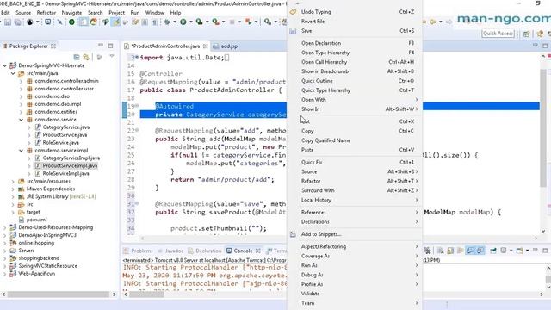Click the Save All toolbar icon
This screenshot has width=551, height=310.
point(17,22)
